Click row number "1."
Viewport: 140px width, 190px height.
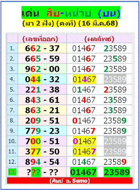pyautogui.click(x=12, y=48)
